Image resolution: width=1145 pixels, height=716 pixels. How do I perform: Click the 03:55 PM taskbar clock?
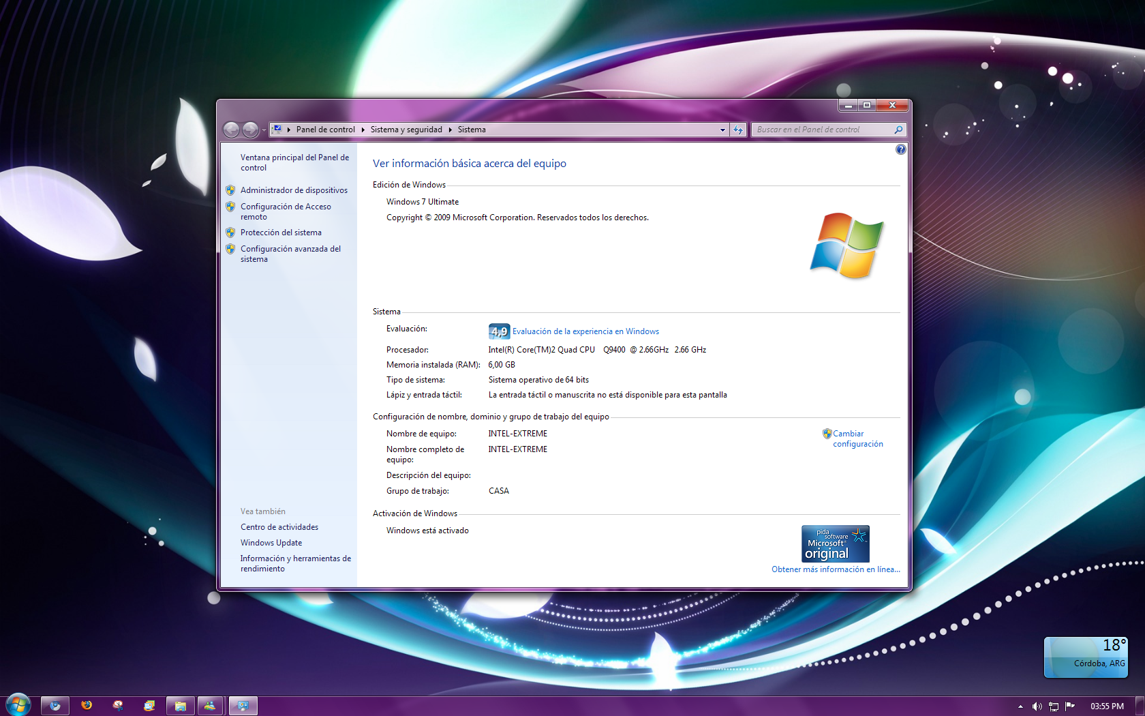(1107, 706)
